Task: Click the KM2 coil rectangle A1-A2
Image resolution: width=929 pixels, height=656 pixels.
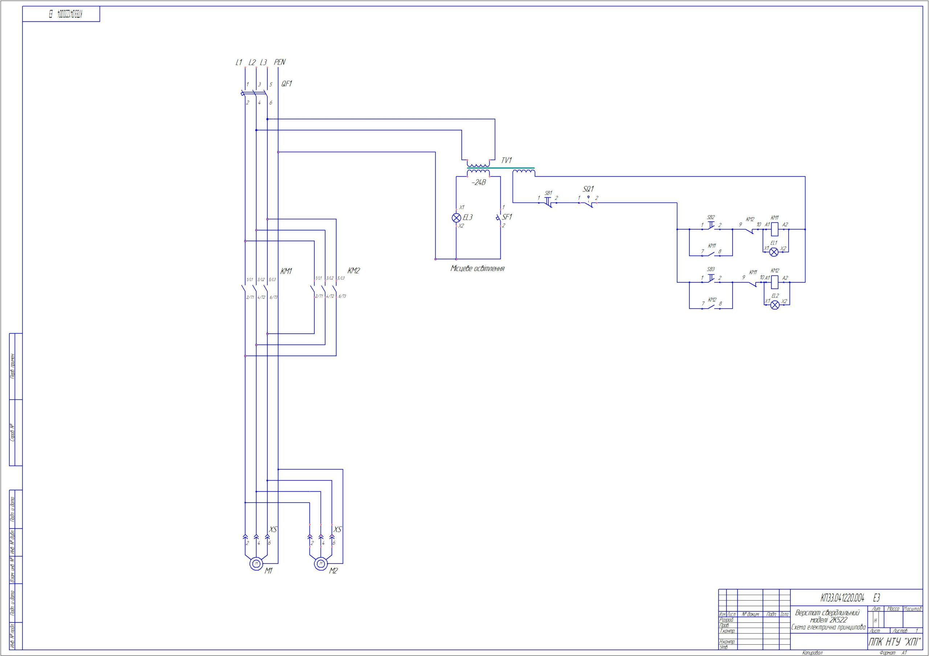Action: [775, 282]
